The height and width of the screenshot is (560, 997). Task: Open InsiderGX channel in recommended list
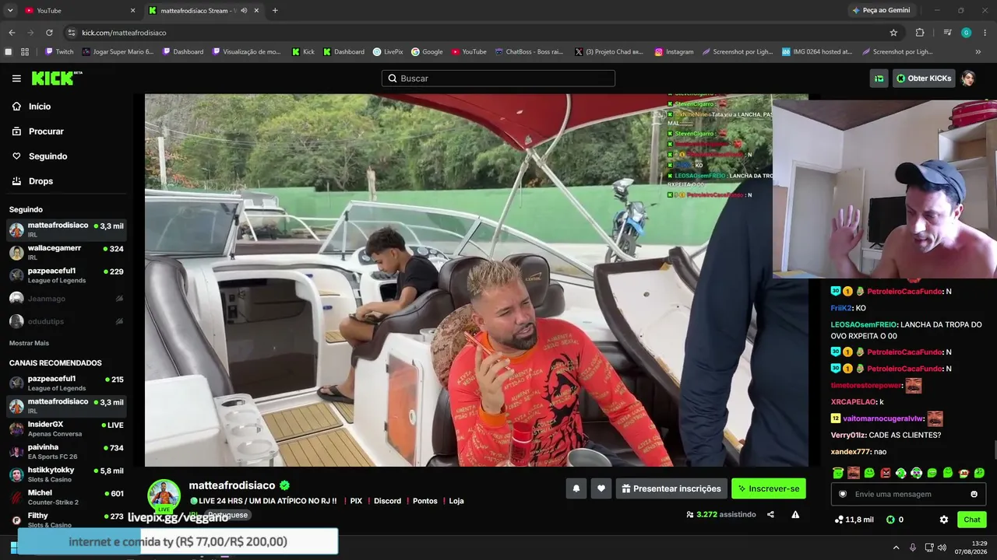66,429
